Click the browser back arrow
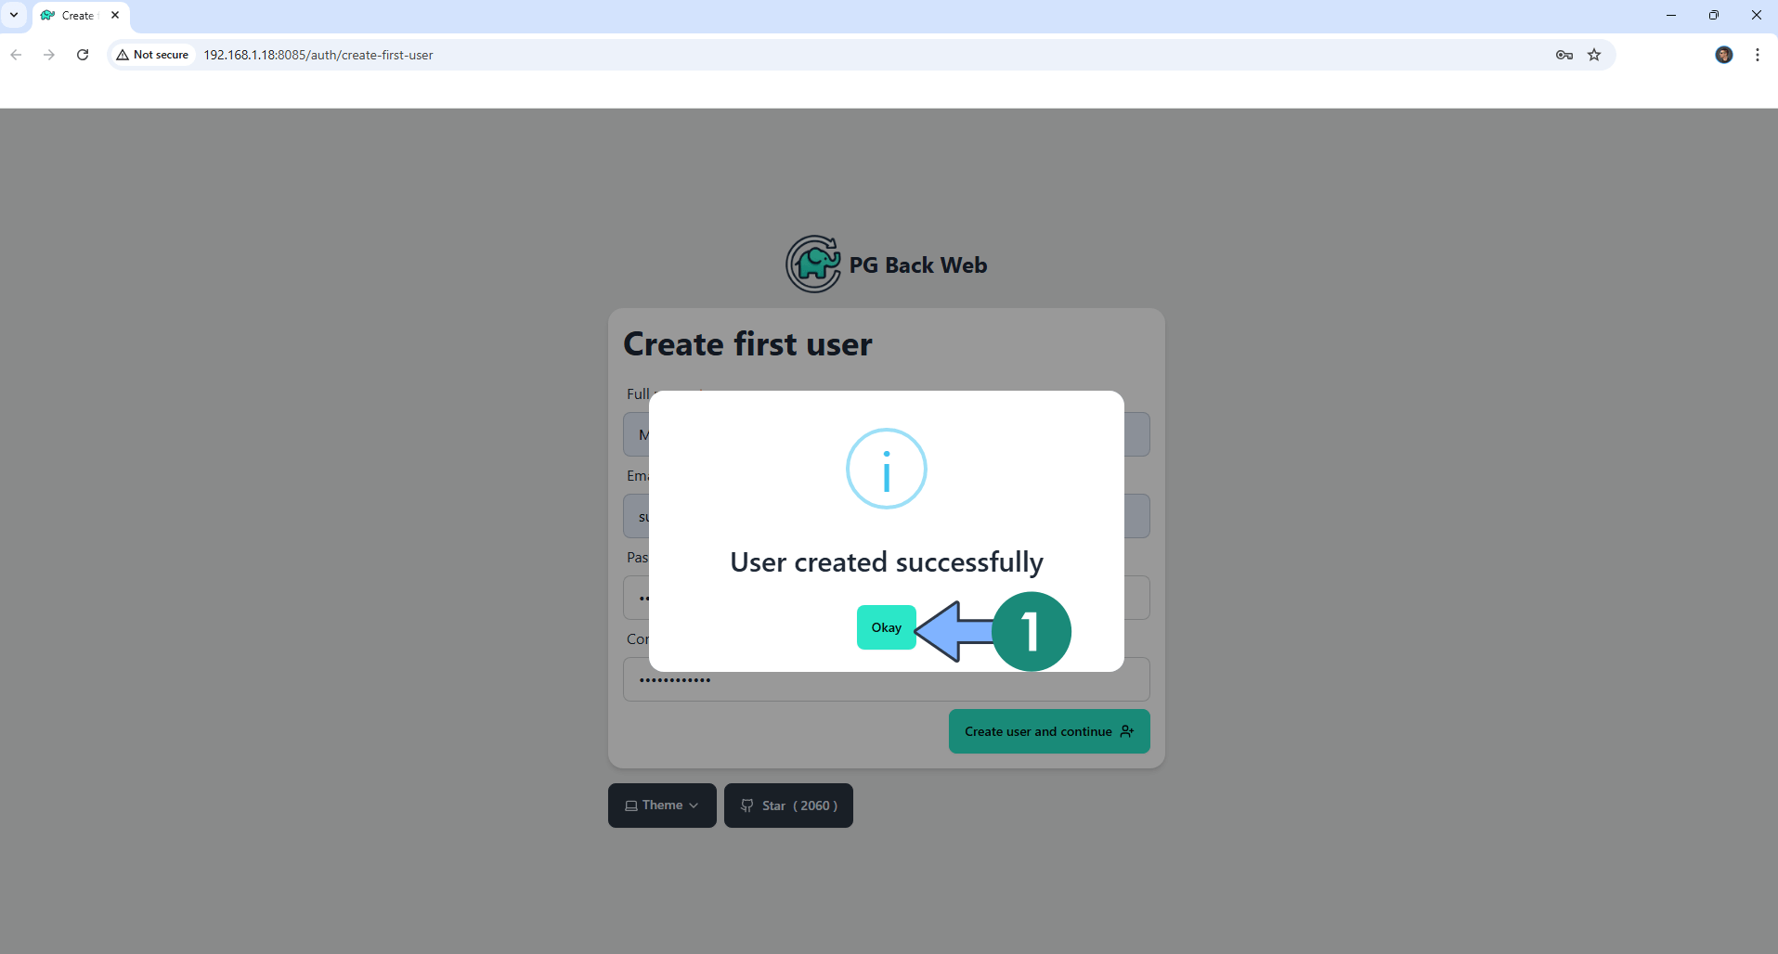 16,55
